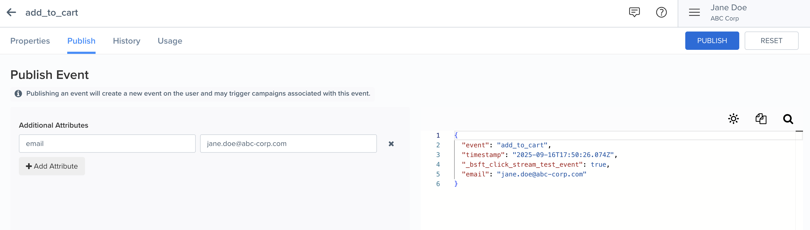Focus the jane.doe@abc-corp.com value field
Screen dimensions: 810x230
coord(288,143)
